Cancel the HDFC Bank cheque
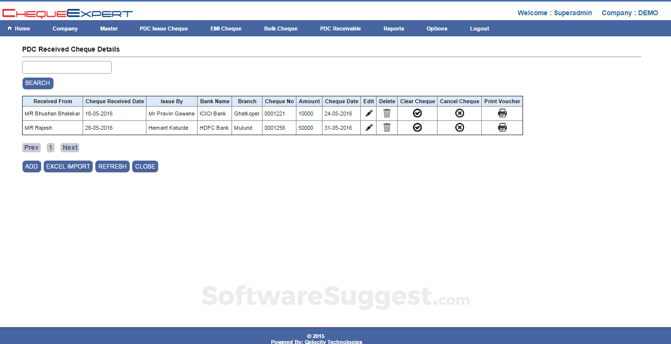The width and height of the screenshot is (671, 344). pos(459,127)
